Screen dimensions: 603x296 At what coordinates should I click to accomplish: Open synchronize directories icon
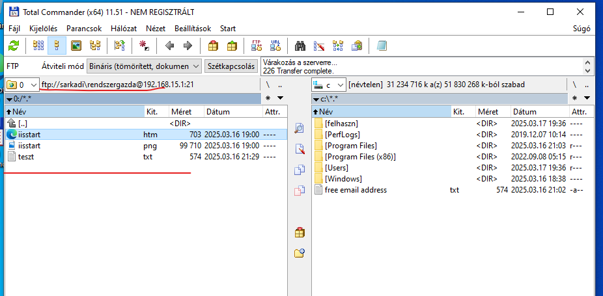click(338, 46)
